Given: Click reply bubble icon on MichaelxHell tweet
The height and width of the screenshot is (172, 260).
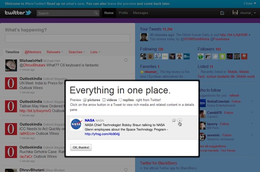Looking at the screenshot, I should point(126,60).
